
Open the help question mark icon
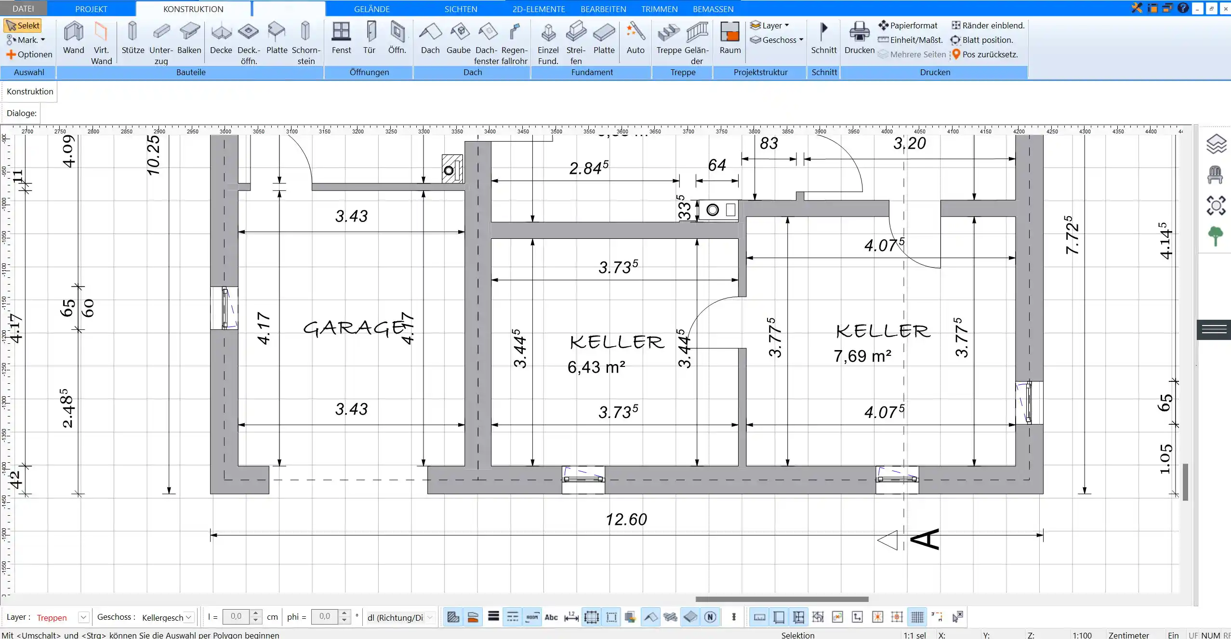pos(1183,8)
